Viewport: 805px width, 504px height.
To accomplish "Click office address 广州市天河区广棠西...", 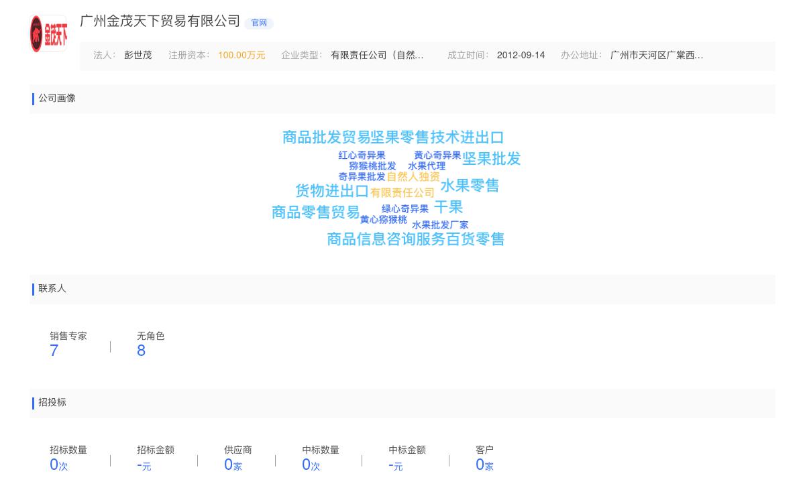I will 657,56.
